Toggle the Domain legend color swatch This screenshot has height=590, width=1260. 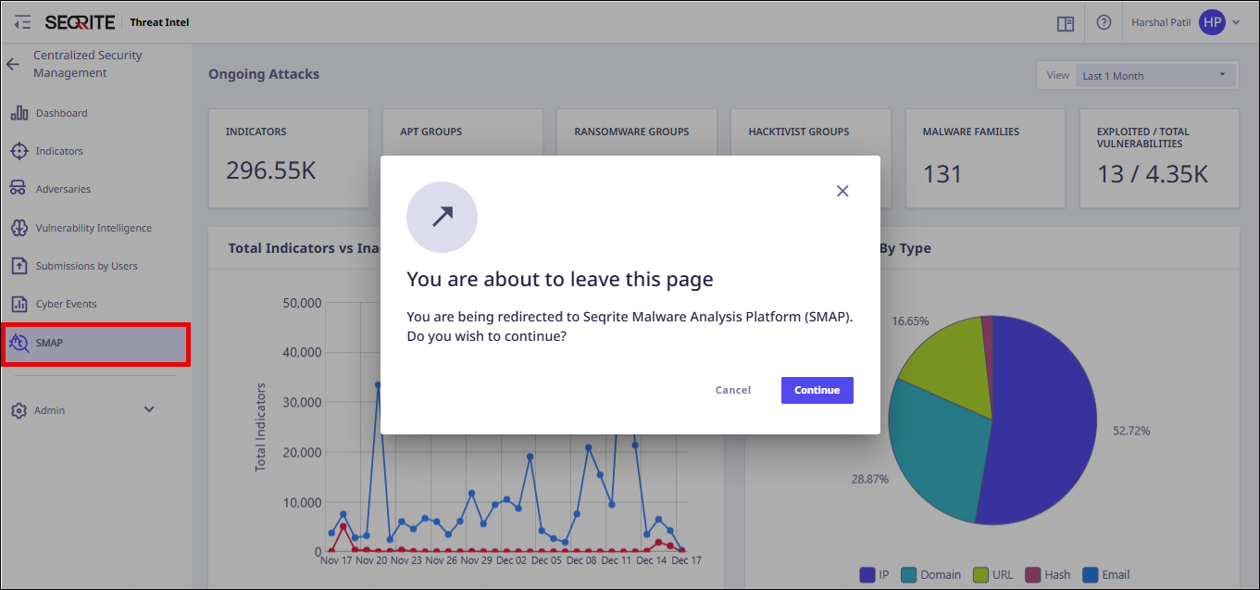click(909, 574)
